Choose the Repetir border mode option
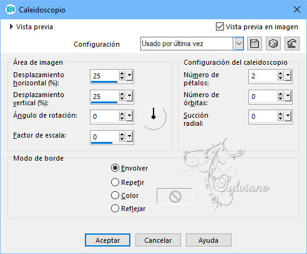The width and height of the screenshot is (307, 254). (115, 182)
